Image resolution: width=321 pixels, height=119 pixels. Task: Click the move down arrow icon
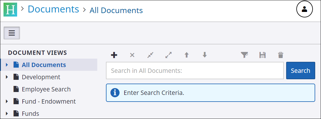205,55
